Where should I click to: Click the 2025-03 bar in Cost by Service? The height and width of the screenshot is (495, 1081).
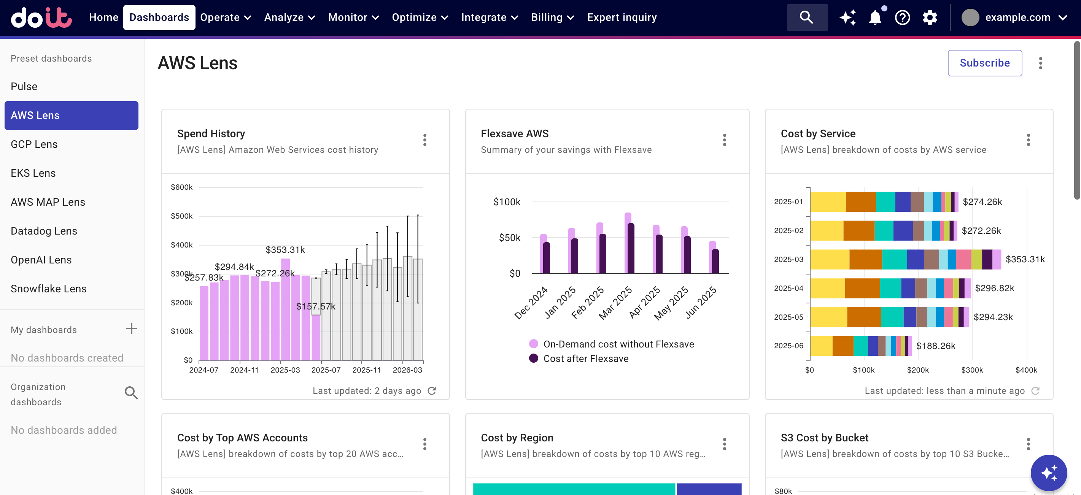[x=906, y=259]
